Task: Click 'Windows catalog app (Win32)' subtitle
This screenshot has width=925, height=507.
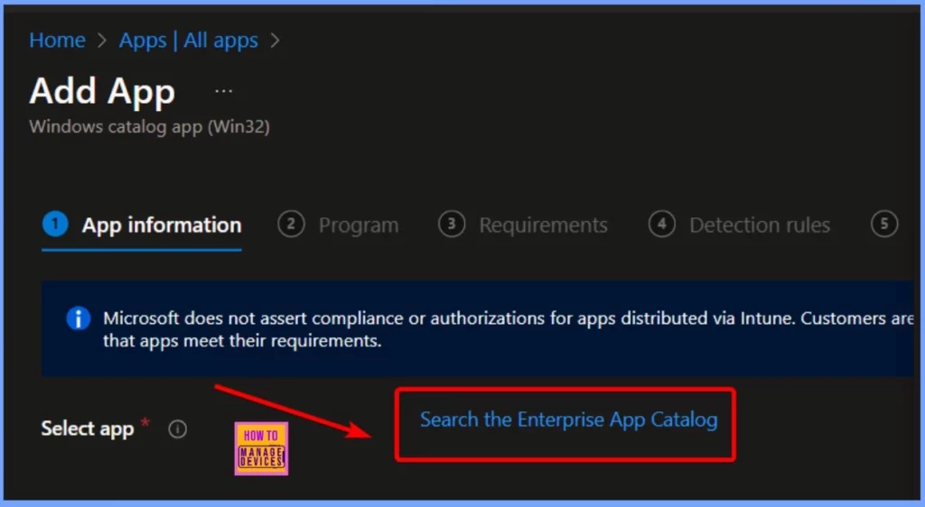Action: (x=149, y=126)
